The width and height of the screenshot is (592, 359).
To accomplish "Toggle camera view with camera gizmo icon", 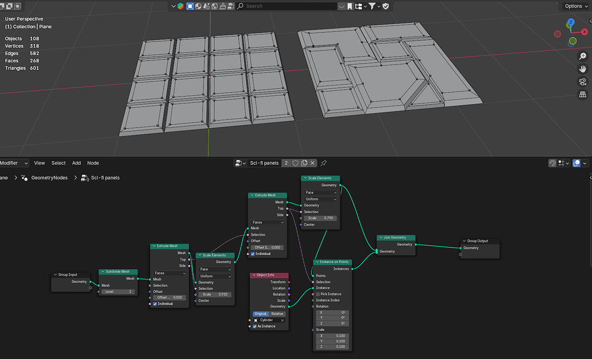I will 582,82.
